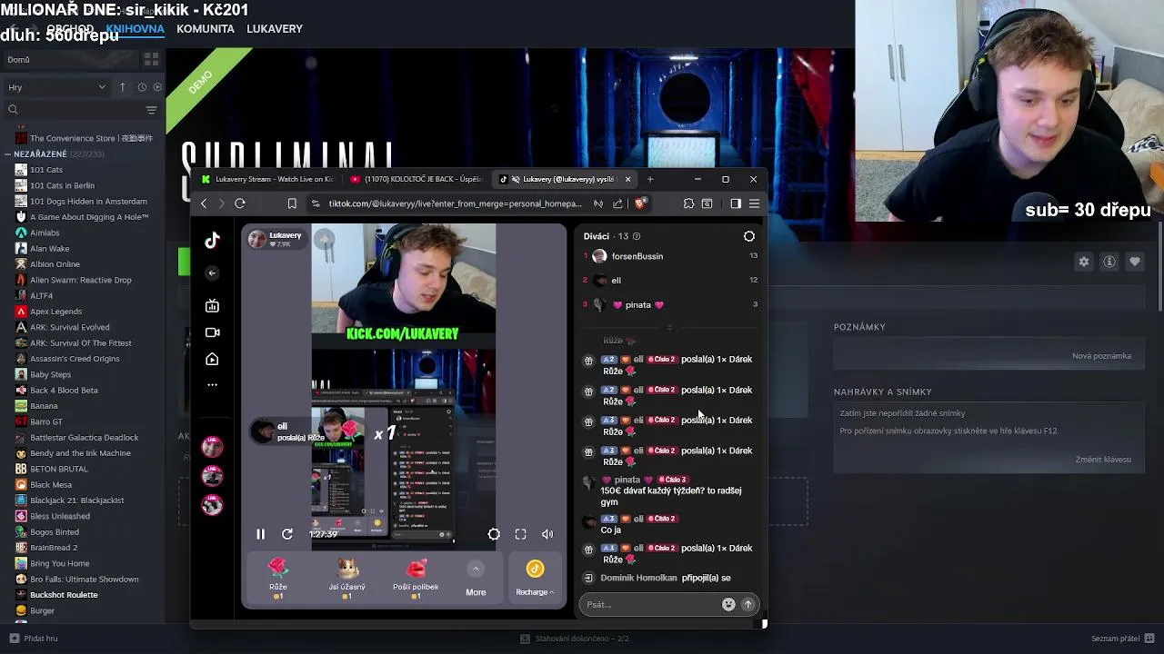1164x654 pixels.
Task: Click the help icon next to Diváci count
Action: pos(637,236)
